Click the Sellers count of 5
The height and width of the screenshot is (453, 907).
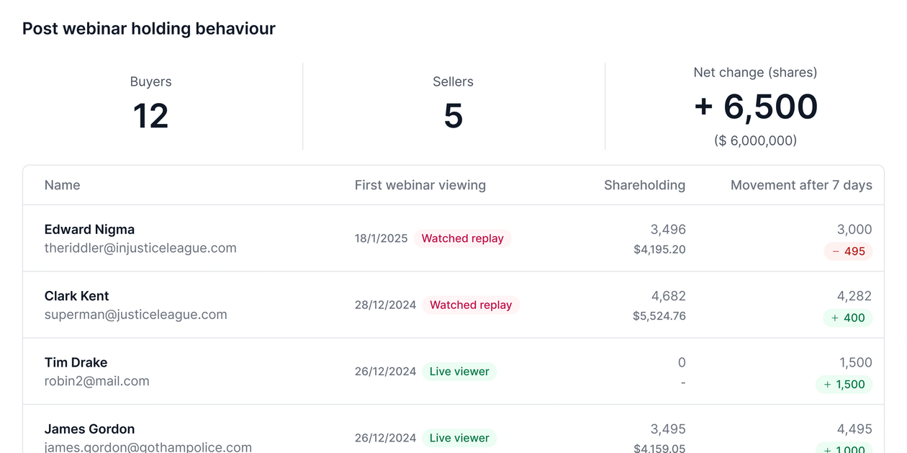coord(453,116)
